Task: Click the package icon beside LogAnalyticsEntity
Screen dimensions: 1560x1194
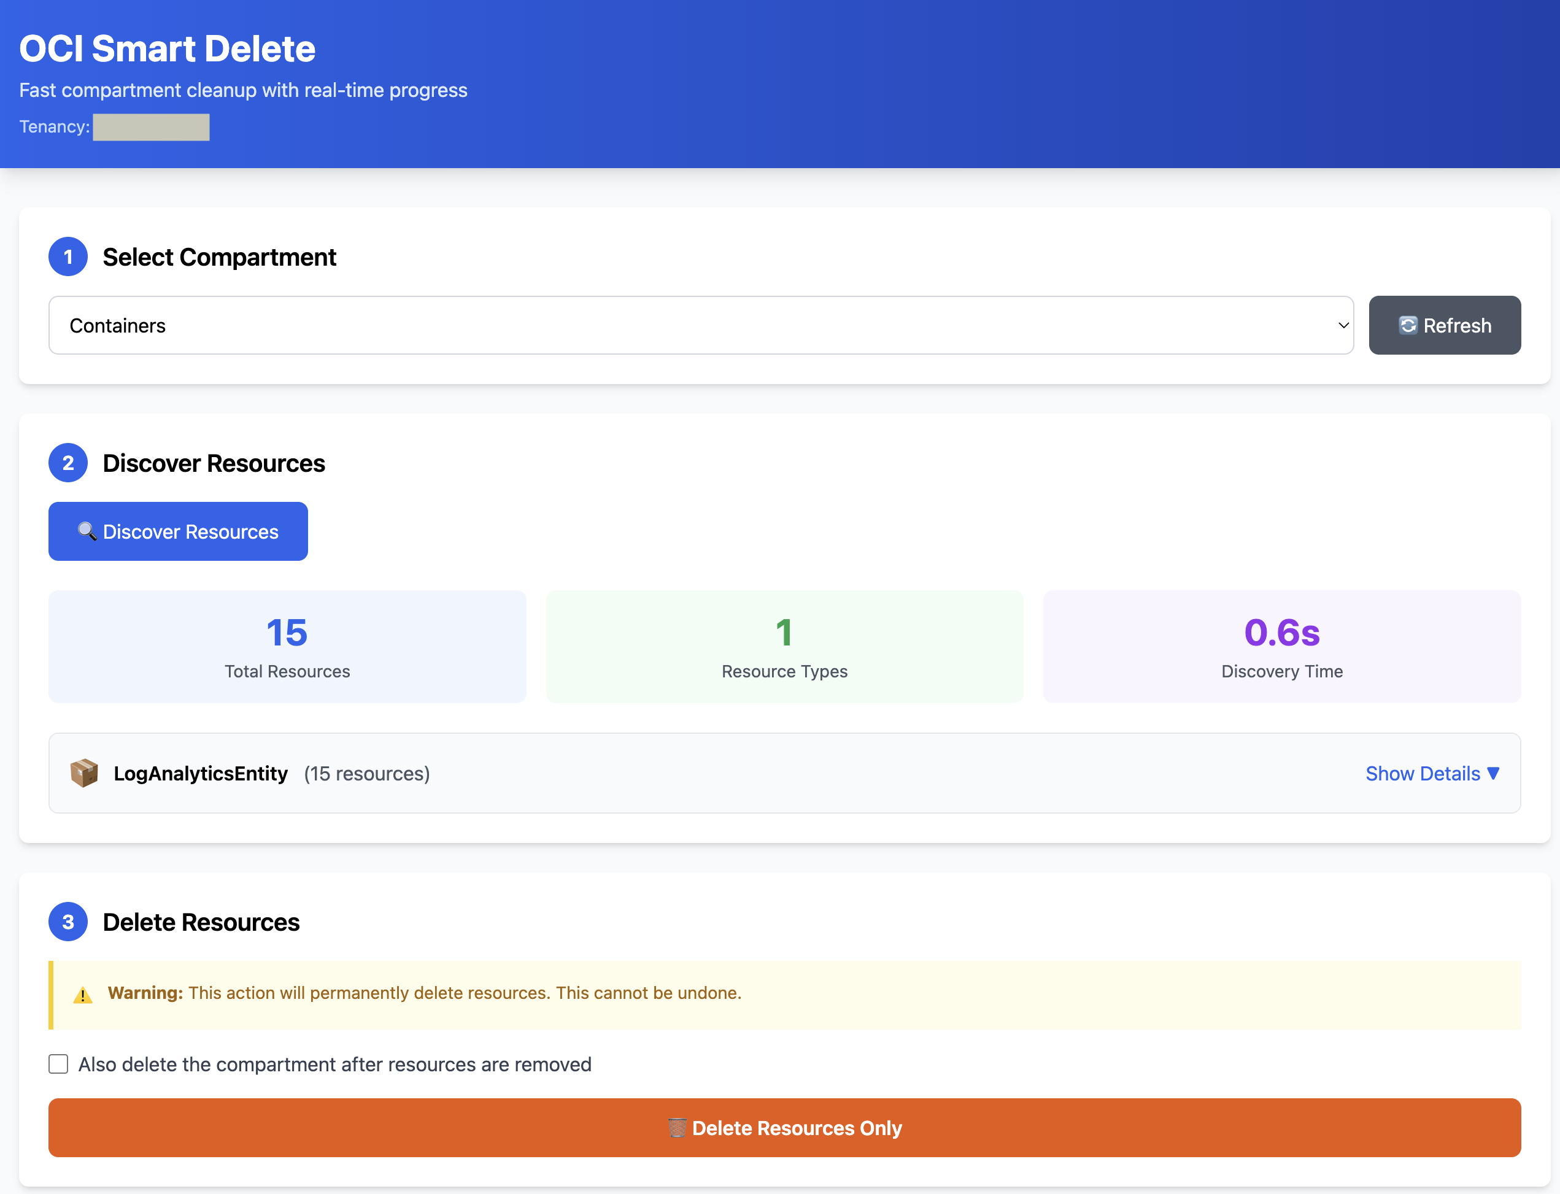Action: point(84,773)
